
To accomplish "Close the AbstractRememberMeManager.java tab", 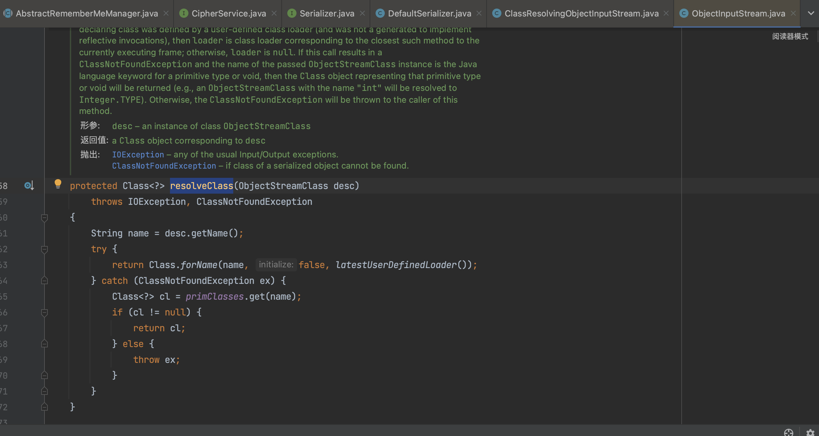I will coord(166,14).
